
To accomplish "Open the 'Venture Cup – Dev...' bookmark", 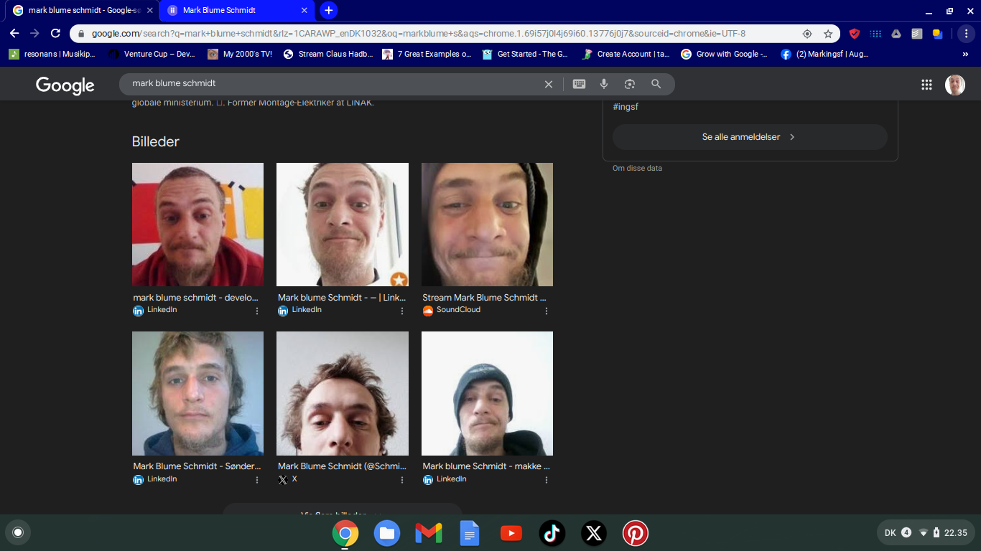I will tap(152, 54).
